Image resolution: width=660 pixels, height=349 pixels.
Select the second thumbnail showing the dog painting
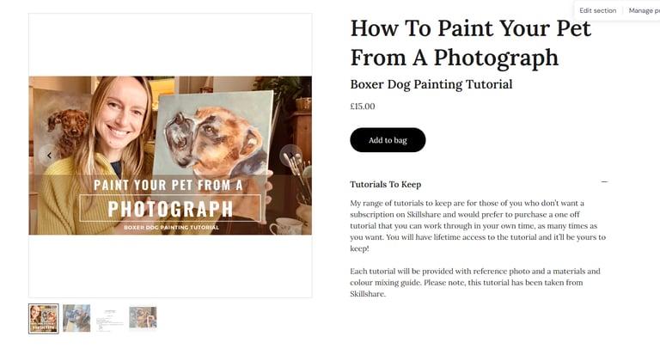point(76,318)
